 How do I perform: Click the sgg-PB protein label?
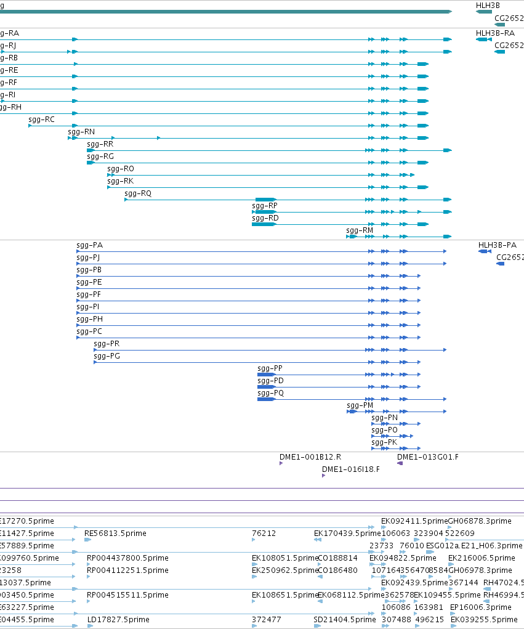pyautogui.click(x=89, y=270)
